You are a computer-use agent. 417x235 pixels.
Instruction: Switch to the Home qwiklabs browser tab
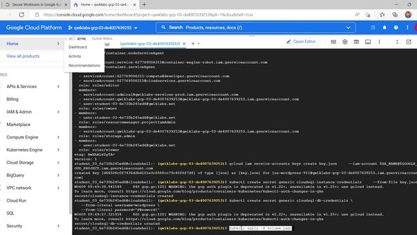[x=105, y=5]
